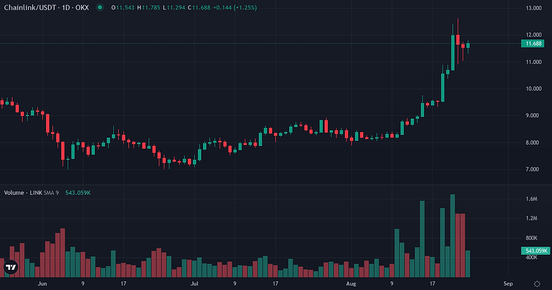
Task: Click the 800K volume axis label
Action: click(x=532, y=238)
